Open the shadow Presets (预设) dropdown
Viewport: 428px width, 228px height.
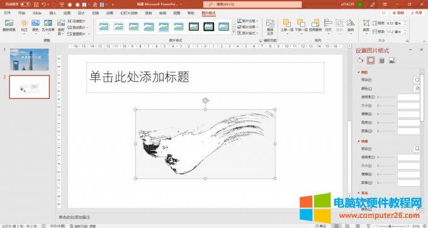pyautogui.click(x=417, y=80)
